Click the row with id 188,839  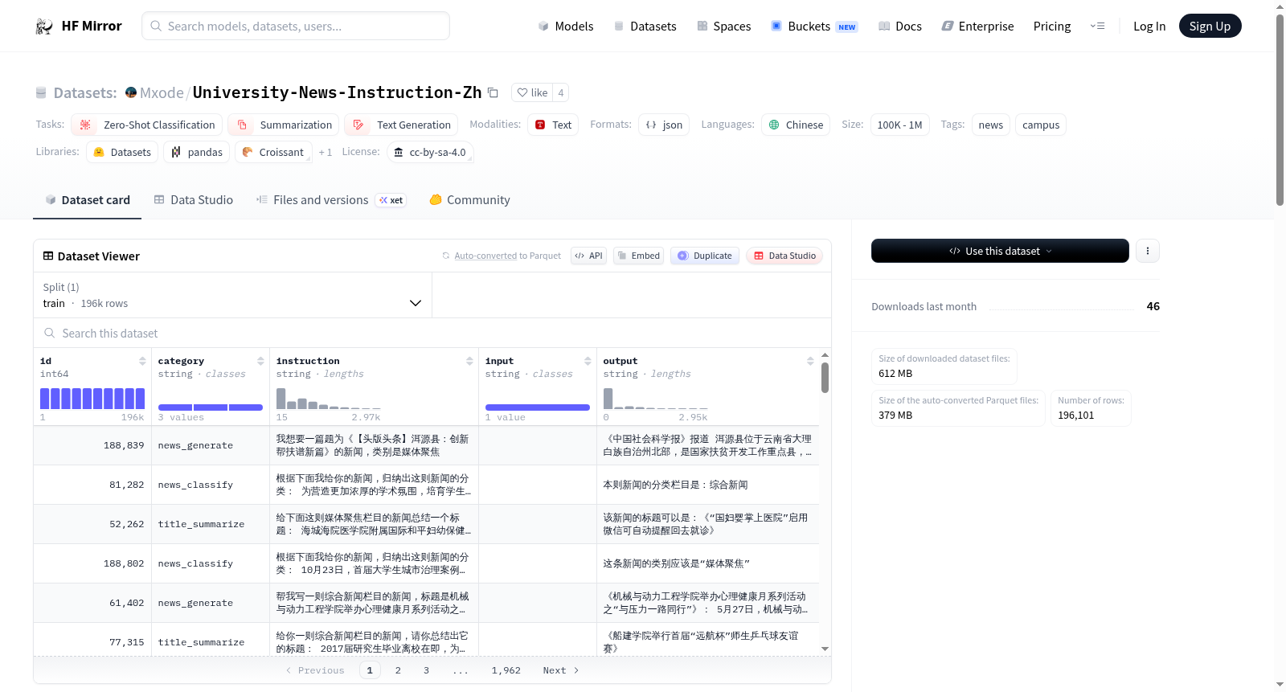[x=426, y=445]
